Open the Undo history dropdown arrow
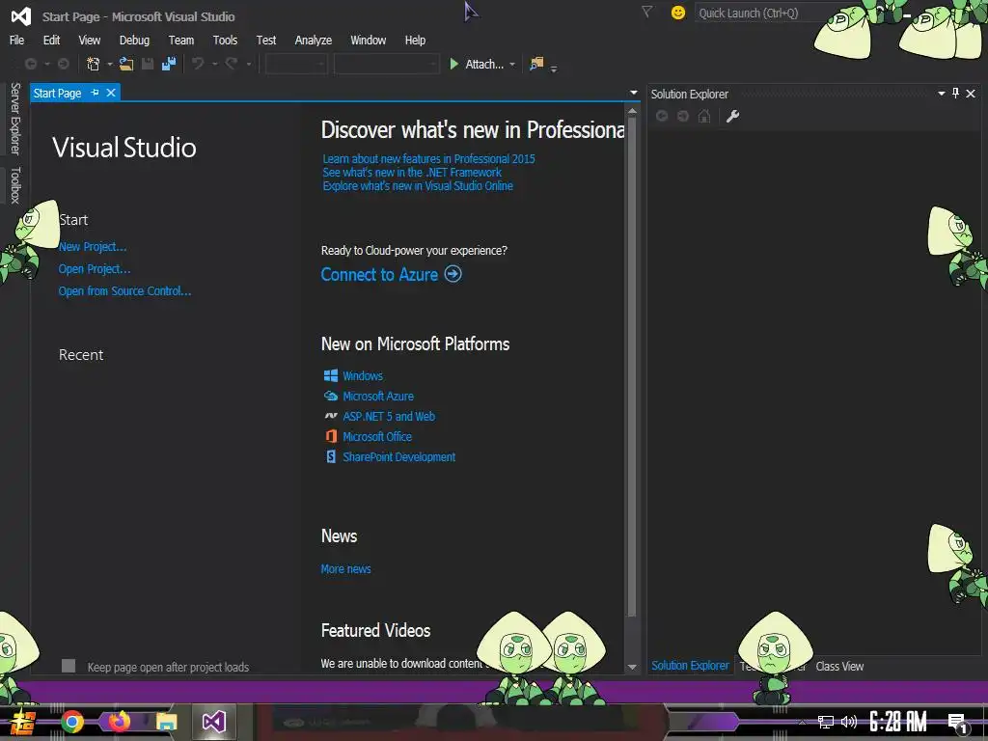The image size is (988, 741). pos(214,65)
